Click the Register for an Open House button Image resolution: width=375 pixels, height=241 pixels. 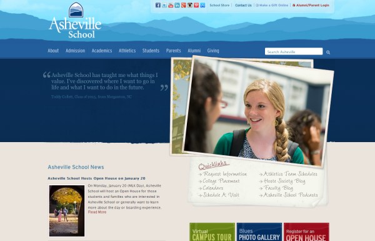pyautogui.click(x=306, y=232)
